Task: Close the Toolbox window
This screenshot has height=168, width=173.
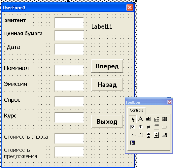Action: (x=170, y=102)
